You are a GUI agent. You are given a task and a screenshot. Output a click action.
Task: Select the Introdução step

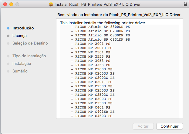pos(23,28)
